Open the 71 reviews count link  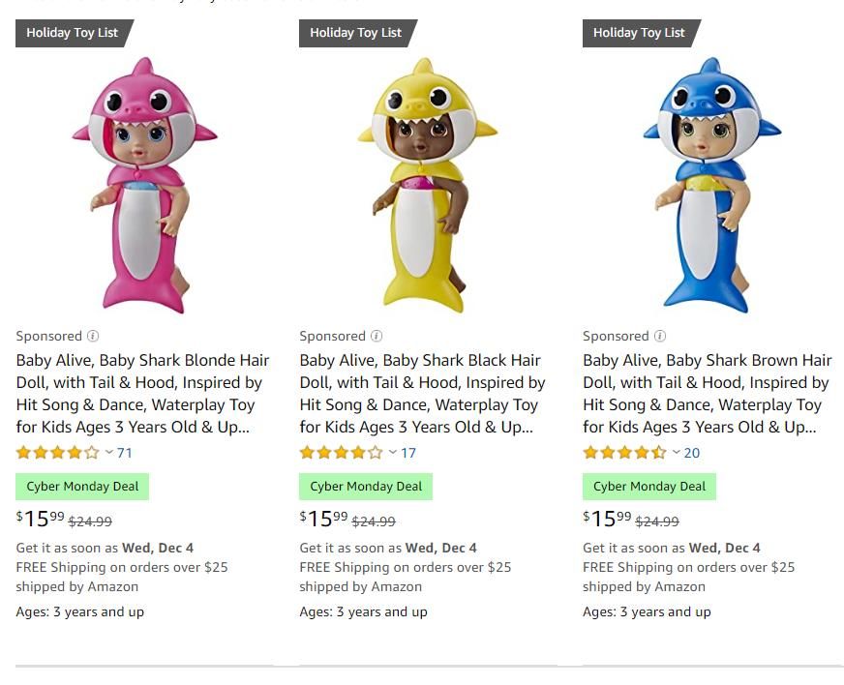click(x=125, y=453)
